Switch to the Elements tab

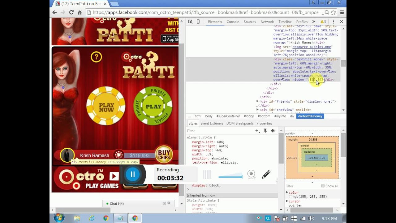(215, 22)
